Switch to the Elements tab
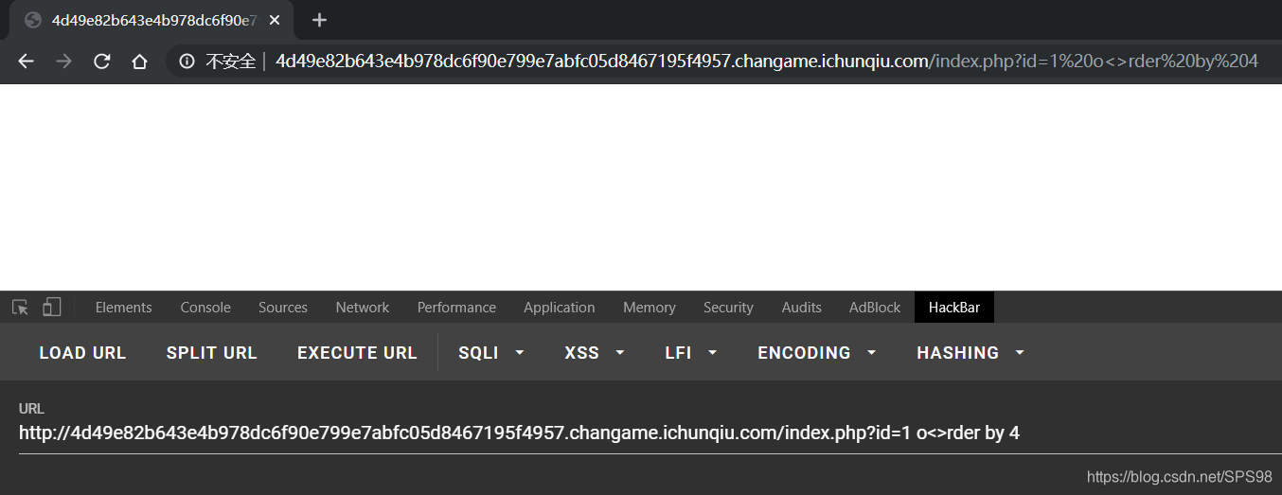The image size is (1282, 495). click(123, 308)
